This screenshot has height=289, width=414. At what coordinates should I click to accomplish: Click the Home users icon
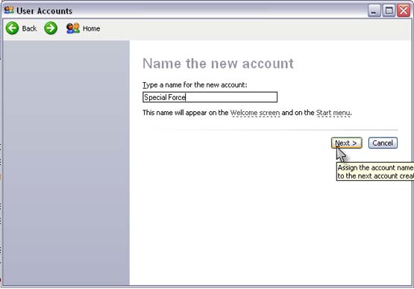coord(73,28)
